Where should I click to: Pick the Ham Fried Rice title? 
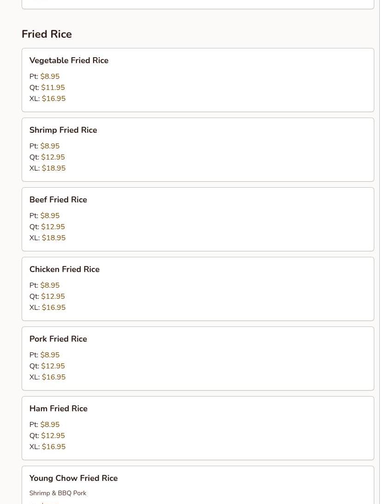pyautogui.click(x=59, y=409)
